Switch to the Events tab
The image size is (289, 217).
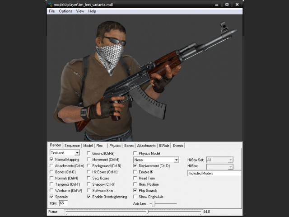(x=178, y=146)
